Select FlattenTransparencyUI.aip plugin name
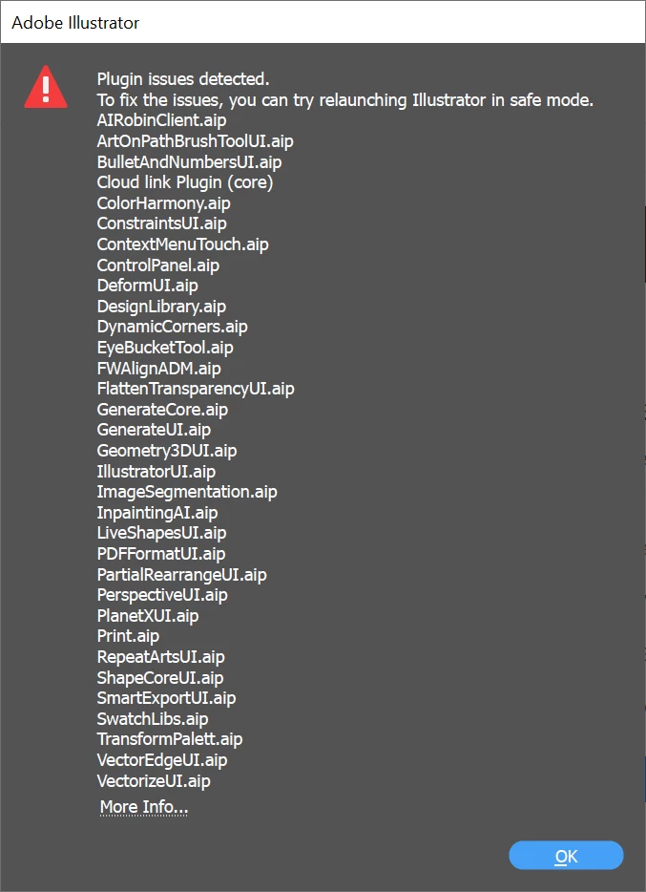646x892 pixels. tap(196, 389)
